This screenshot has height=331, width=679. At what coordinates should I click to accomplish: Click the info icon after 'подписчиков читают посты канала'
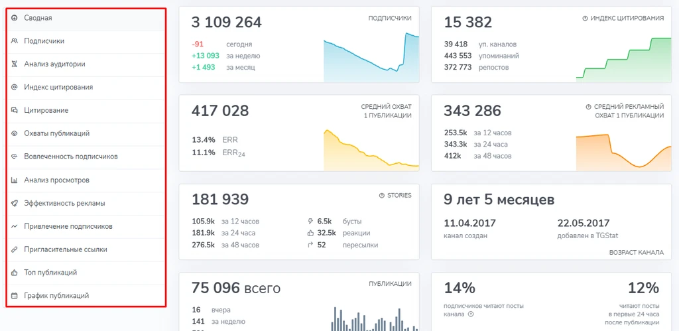[471, 314]
